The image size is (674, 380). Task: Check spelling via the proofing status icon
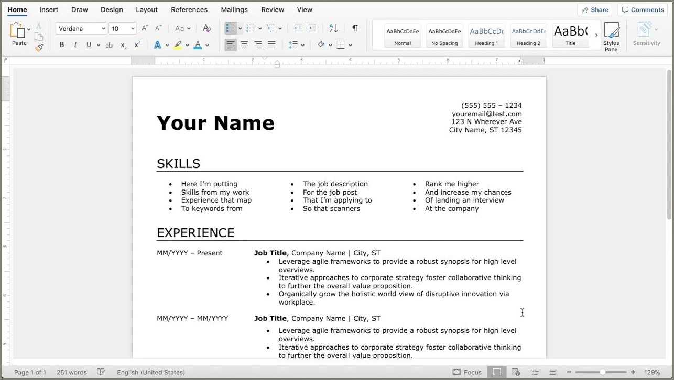[x=101, y=372]
